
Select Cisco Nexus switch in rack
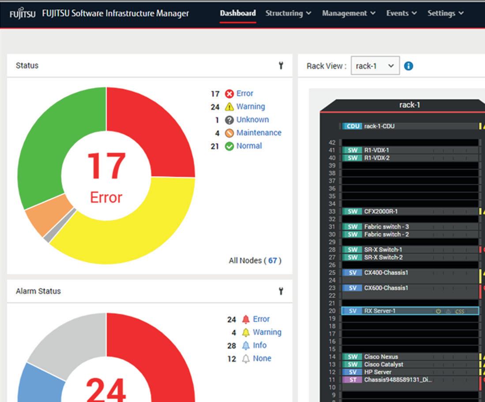point(410,357)
